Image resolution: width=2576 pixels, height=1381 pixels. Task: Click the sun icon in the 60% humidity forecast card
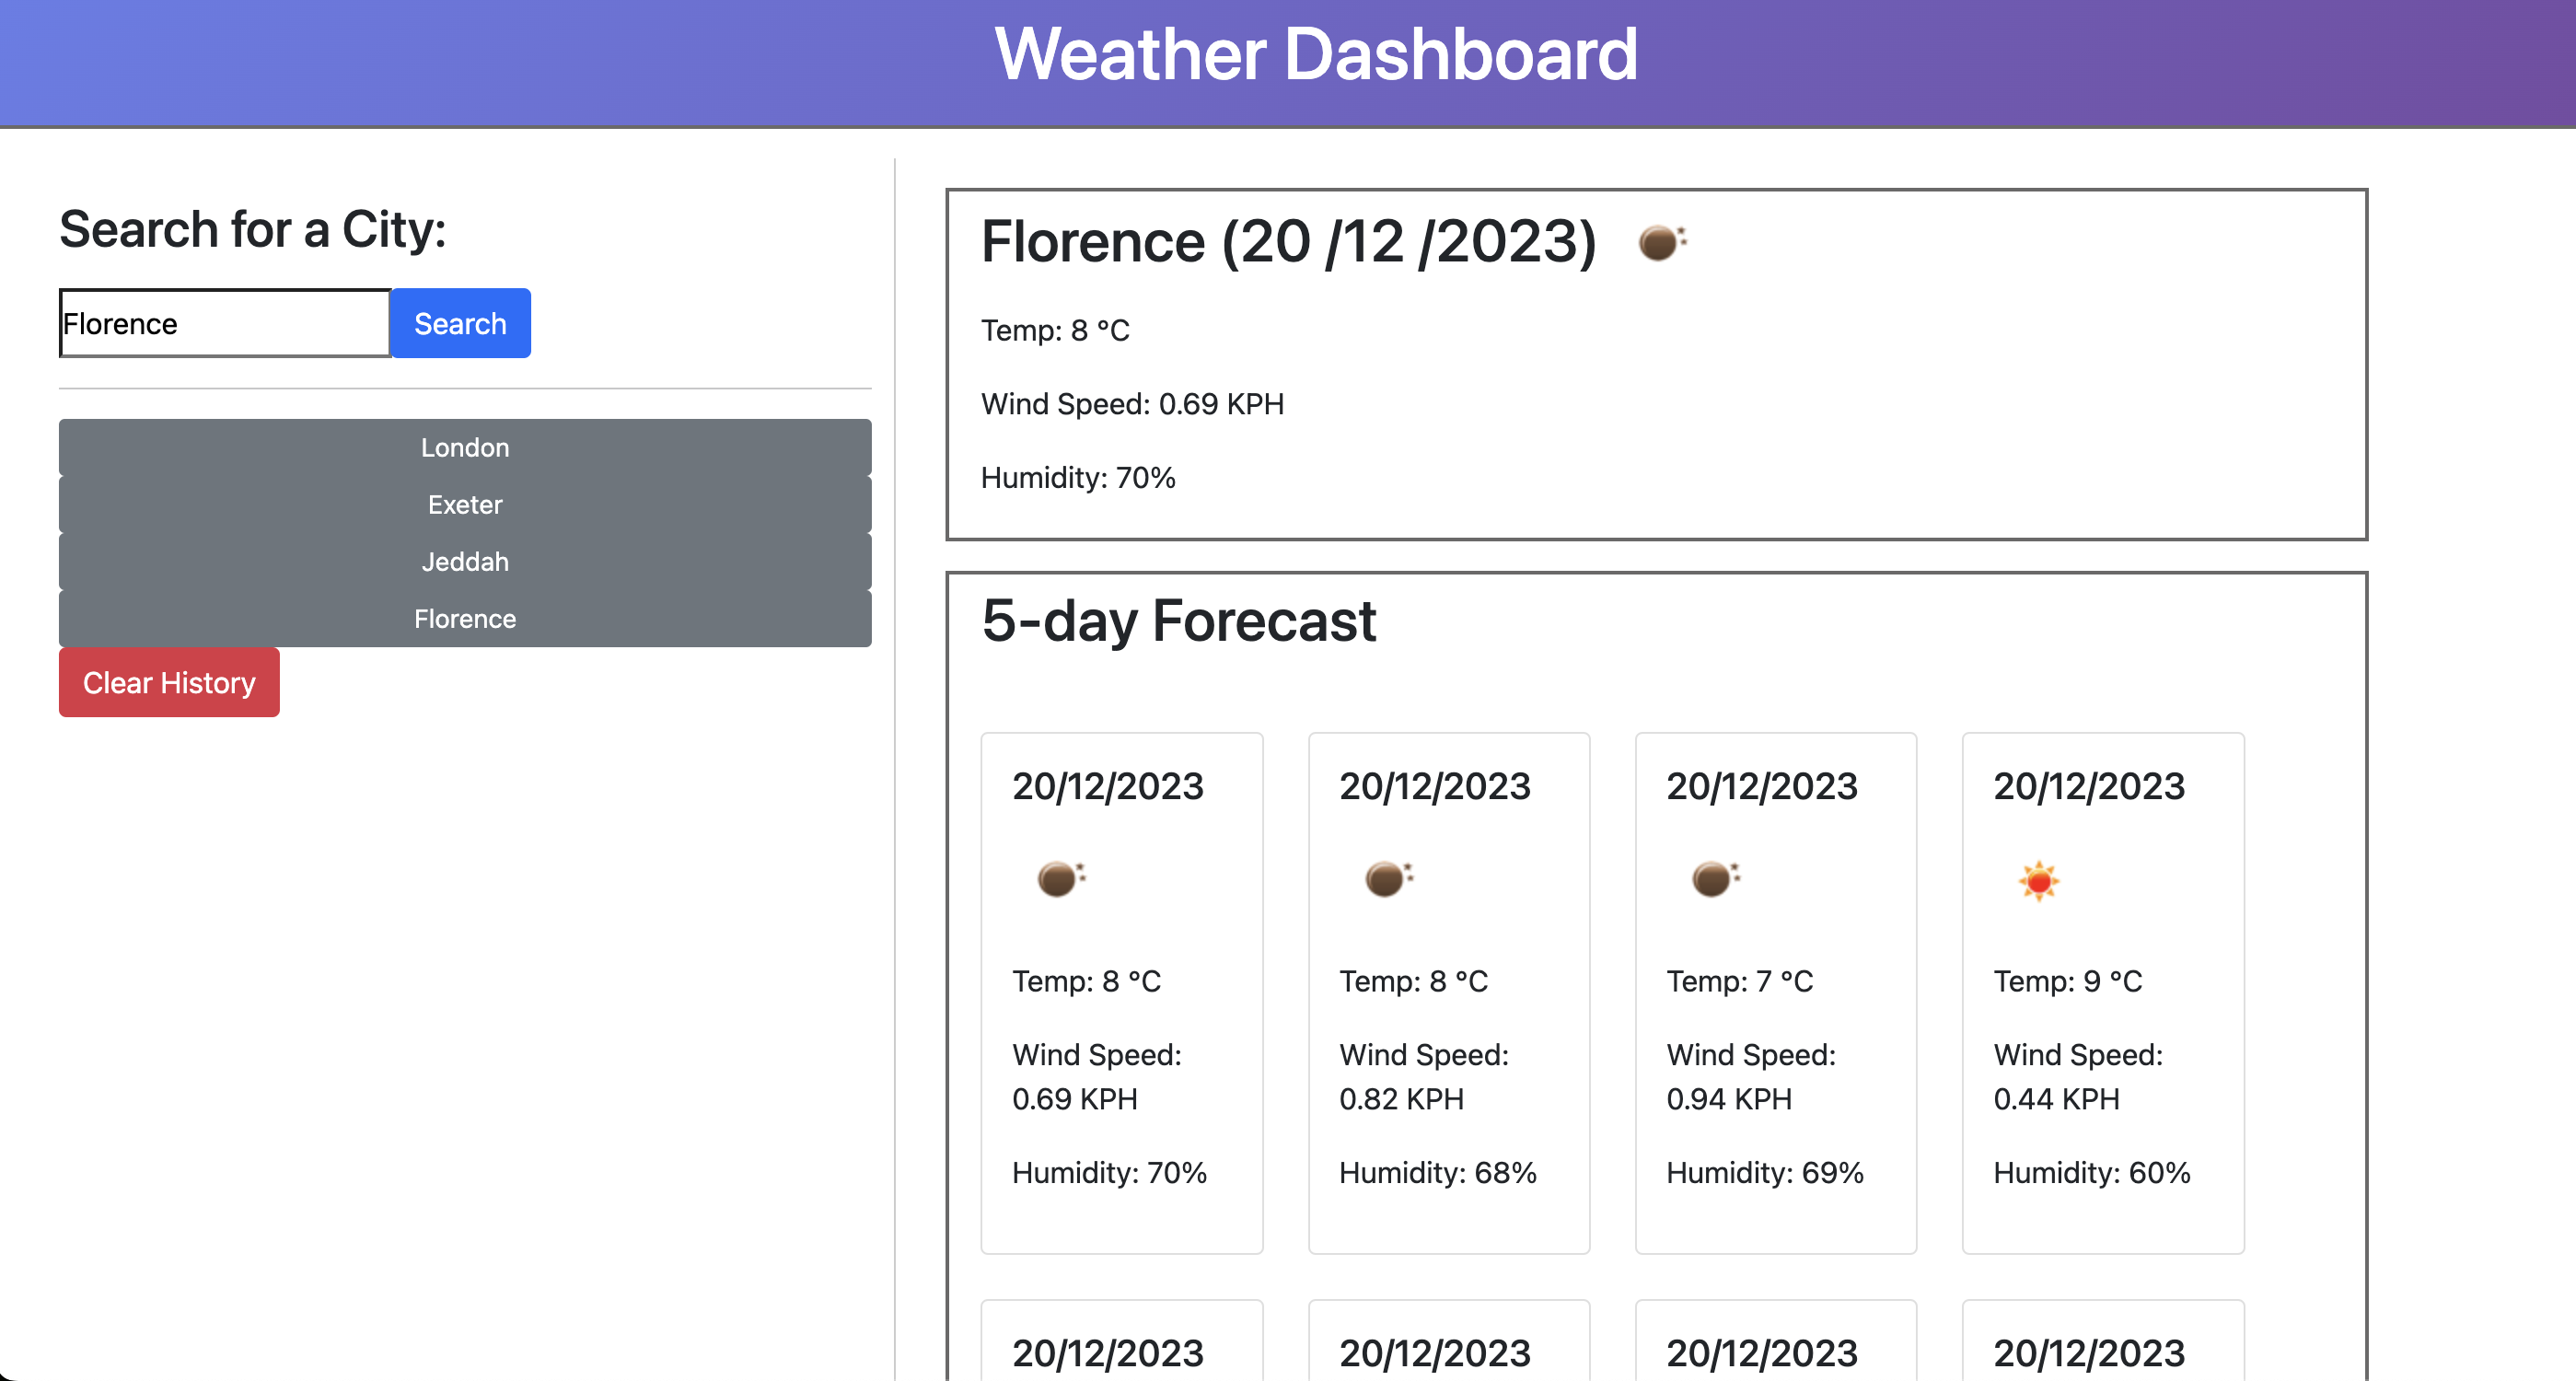click(x=2039, y=881)
